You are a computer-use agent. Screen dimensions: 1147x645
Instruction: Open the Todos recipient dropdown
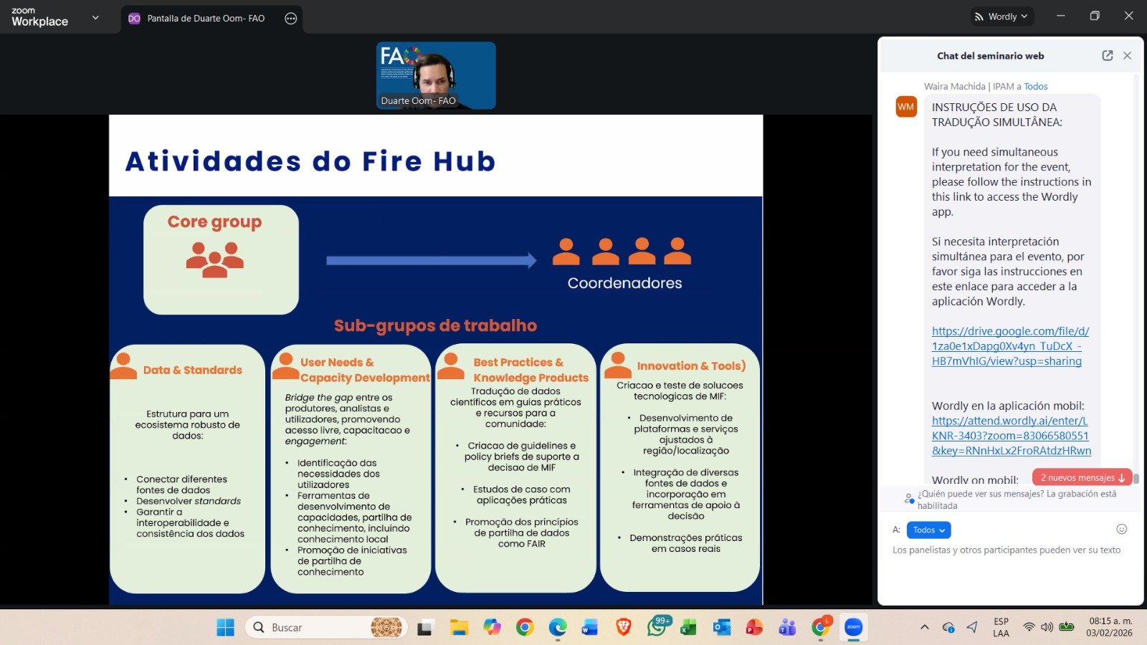click(x=928, y=530)
